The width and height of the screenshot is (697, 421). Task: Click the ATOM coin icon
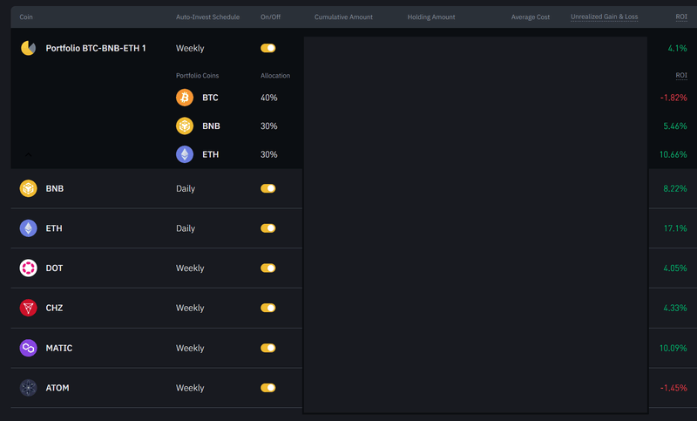(29, 388)
